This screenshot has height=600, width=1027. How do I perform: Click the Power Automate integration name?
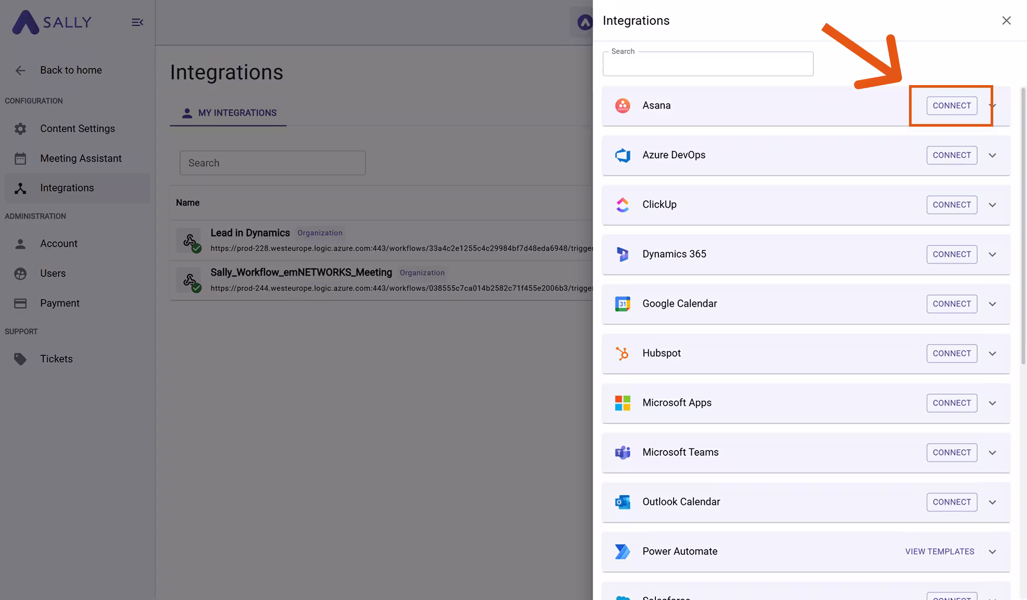[x=680, y=552]
